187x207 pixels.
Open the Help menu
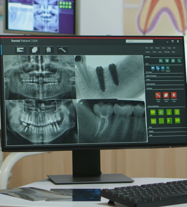pyautogui.click(x=173, y=52)
